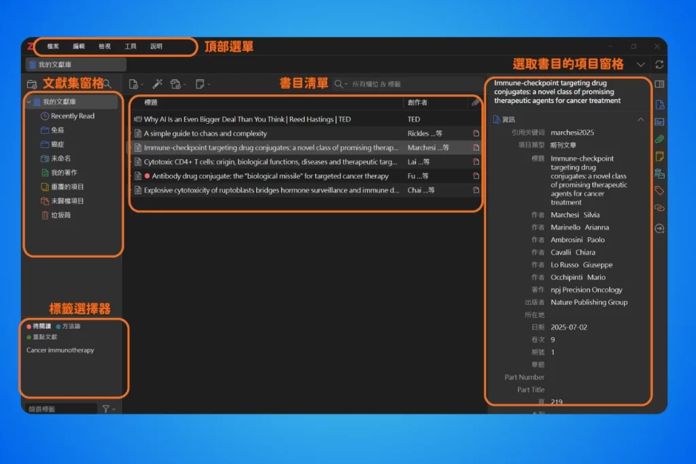The width and height of the screenshot is (696, 464).
Task: Jump to Info section via side icon
Action: 659,105
